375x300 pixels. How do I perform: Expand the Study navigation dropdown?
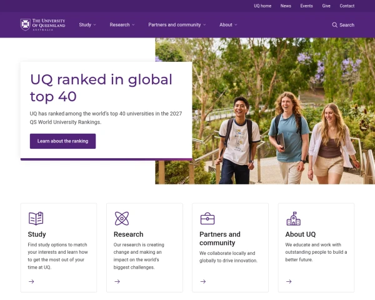pyautogui.click(x=87, y=24)
